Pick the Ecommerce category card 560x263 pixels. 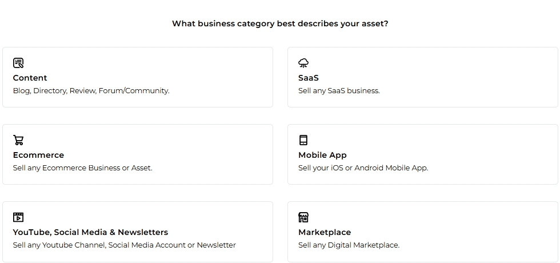(x=138, y=154)
